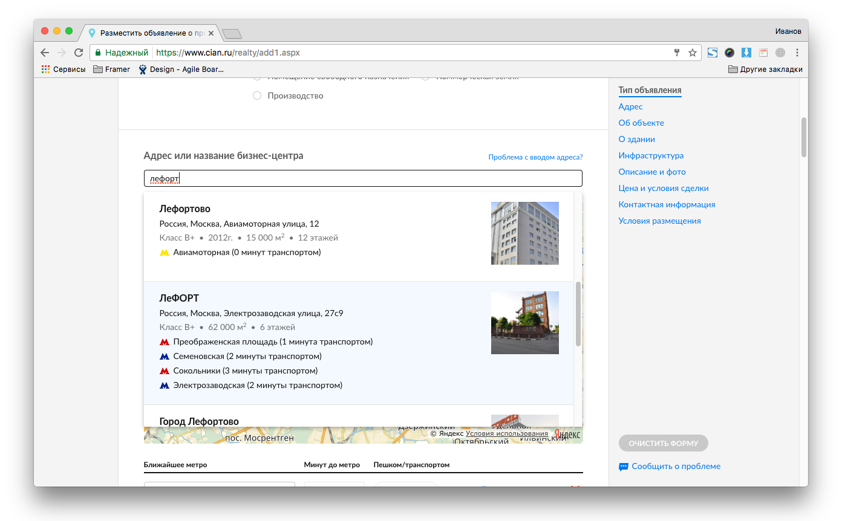842x521 pixels.
Task: Click the saved password key icon
Action: click(x=677, y=53)
